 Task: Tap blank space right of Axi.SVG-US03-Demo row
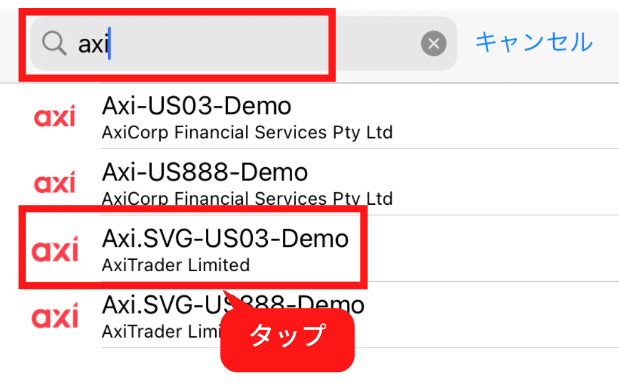493,249
